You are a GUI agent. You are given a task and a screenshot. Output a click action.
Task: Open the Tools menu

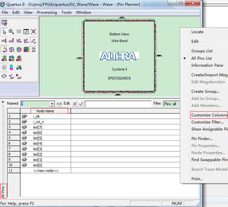66,12
